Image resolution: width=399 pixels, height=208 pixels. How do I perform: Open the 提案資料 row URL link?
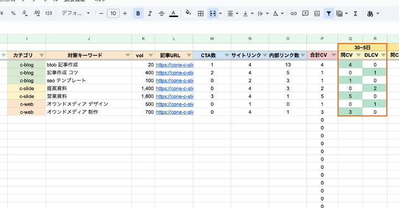pyautogui.click(x=175, y=88)
